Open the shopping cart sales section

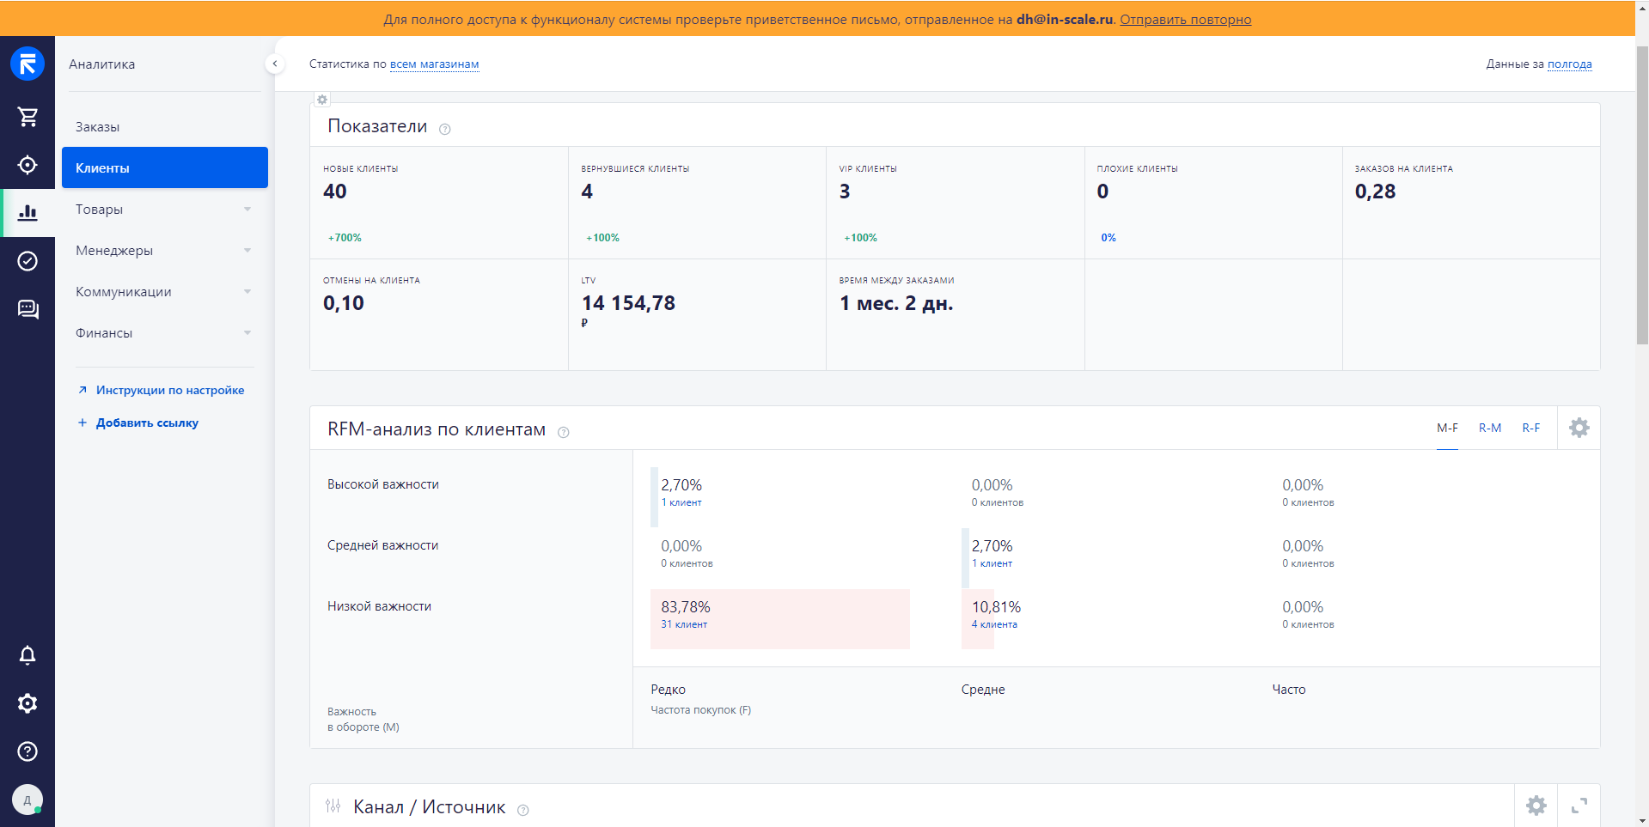tap(27, 116)
